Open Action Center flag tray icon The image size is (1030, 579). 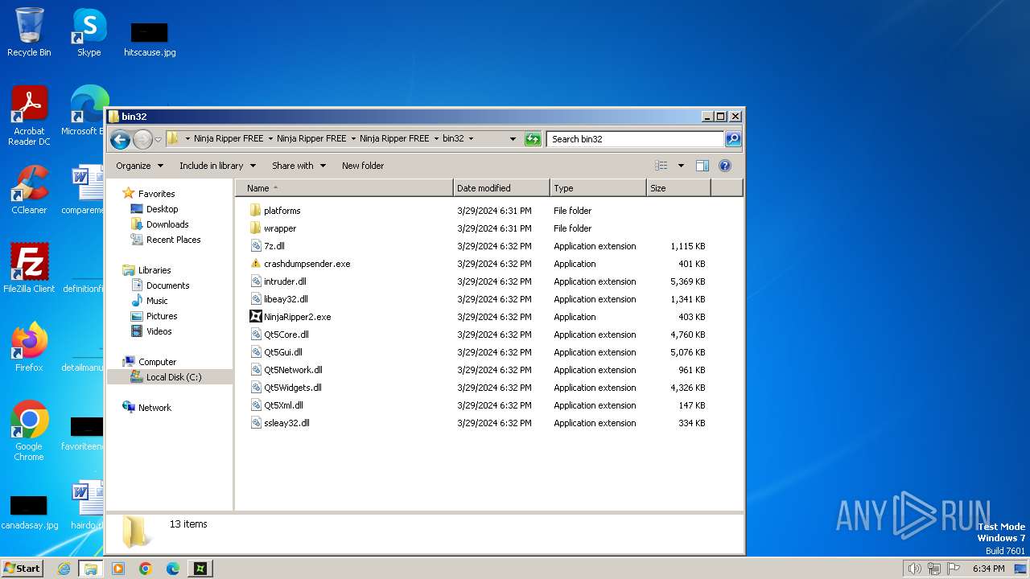tap(954, 569)
